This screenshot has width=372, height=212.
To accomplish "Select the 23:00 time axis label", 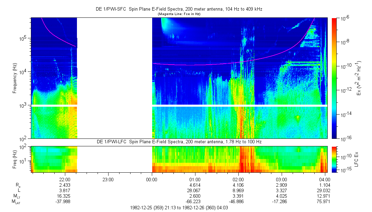I will coord(108,179).
